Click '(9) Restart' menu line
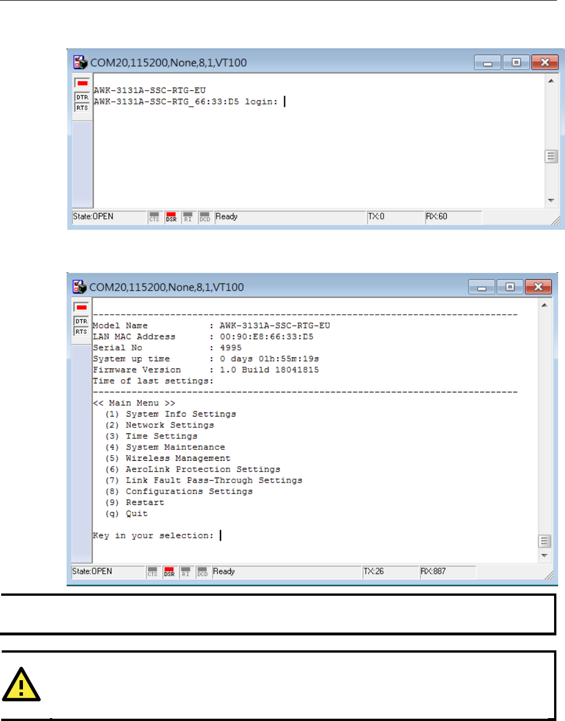This screenshot has width=565, height=721. [x=134, y=503]
